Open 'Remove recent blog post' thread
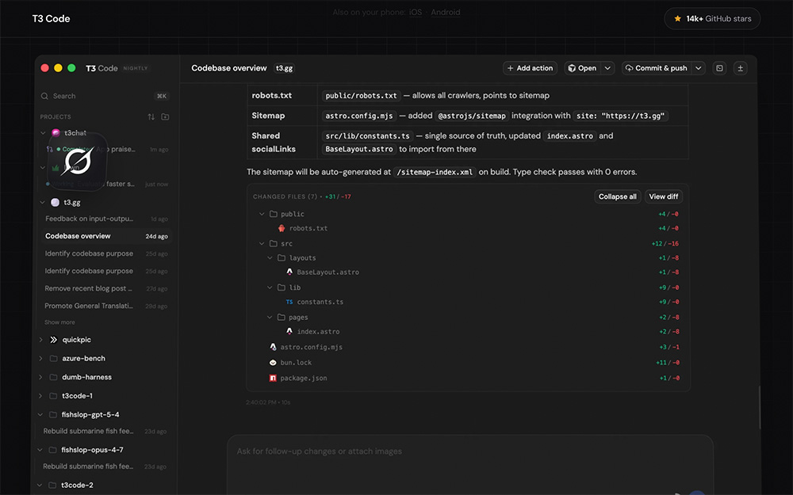The image size is (793, 495). pos(105,288)
